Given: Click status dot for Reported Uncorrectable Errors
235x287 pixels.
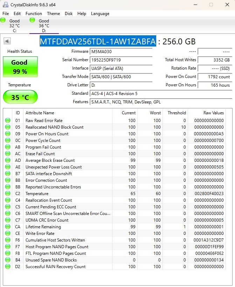Looking at the screenshot, I should pyautogui.click(x=8, y=187).
